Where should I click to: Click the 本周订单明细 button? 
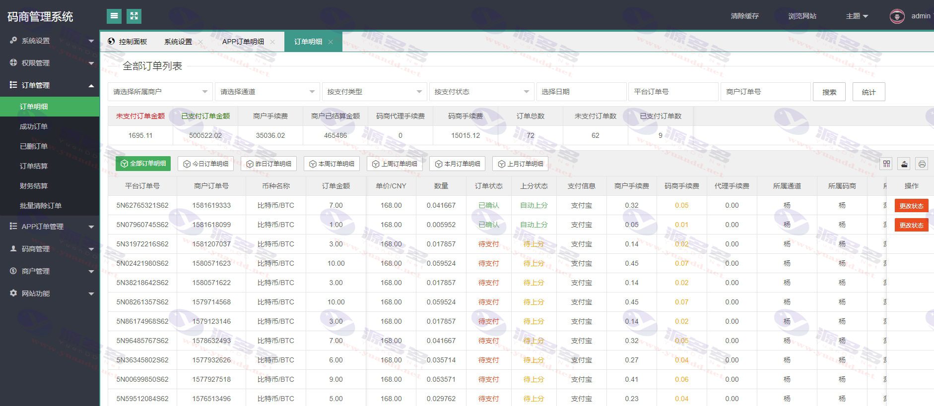[x=332, y=164]
